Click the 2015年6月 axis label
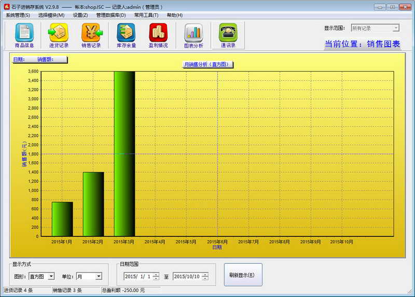The width and height of the screenshot is (415, 297). point(217,242)
